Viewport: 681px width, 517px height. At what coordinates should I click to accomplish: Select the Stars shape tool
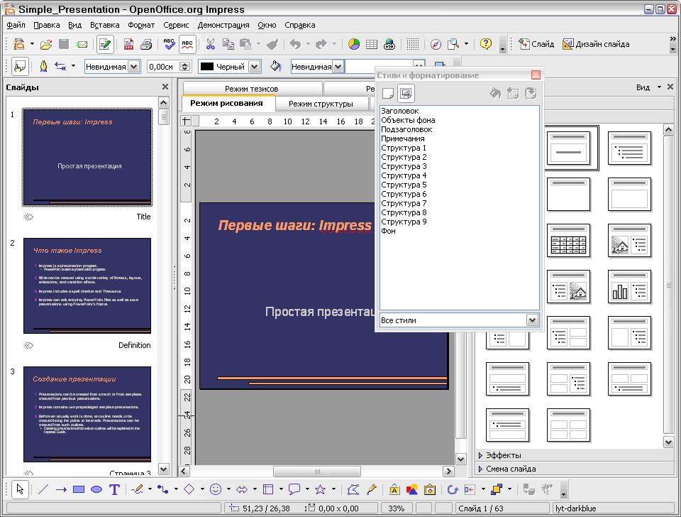click(x=321, y=489)
